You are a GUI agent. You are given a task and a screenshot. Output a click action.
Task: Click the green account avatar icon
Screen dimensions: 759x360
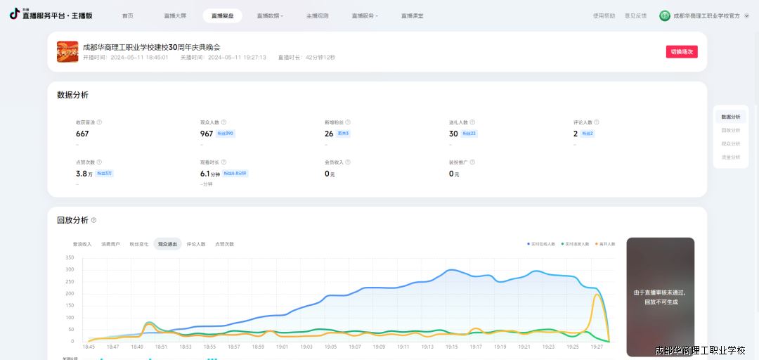(664, 15)
